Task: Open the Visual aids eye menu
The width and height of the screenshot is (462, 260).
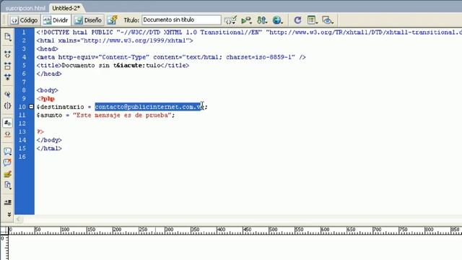Action: 327,20
